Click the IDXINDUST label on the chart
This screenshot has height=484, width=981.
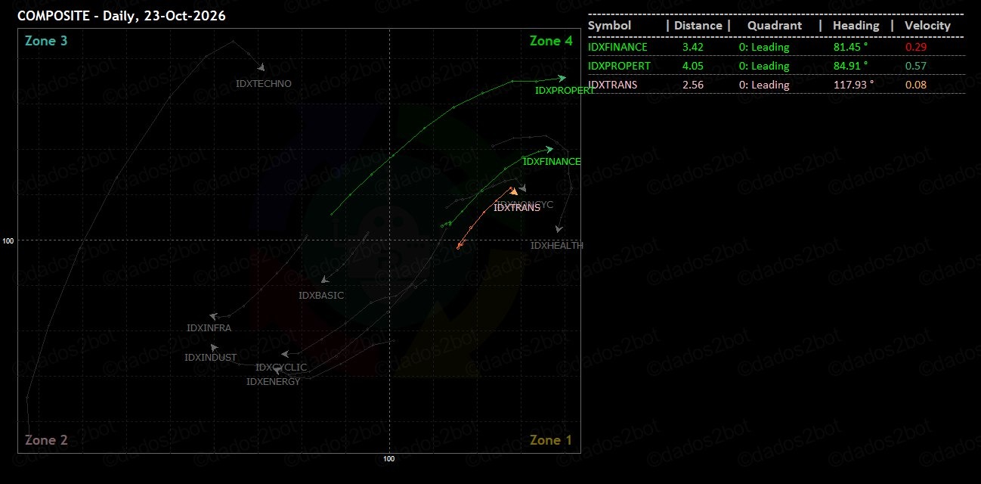pyautogui.click(x=210, y=358)
